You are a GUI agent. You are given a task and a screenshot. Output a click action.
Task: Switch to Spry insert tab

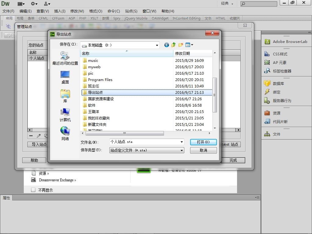(x=117, y=18)
